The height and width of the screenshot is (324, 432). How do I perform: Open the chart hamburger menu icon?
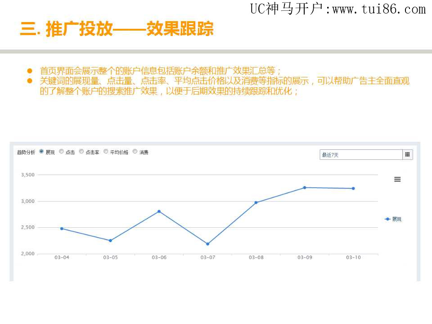[x=397, y=180]
